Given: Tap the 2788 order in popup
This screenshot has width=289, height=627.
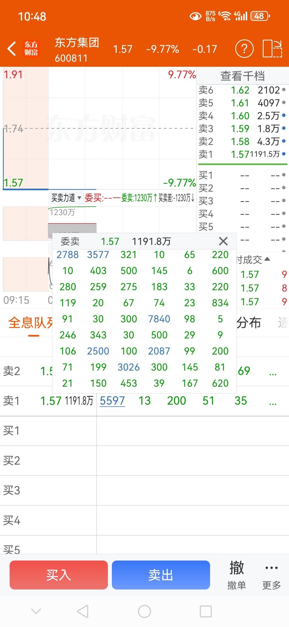Looking at the screenshot, I should [x=68, y=255].
